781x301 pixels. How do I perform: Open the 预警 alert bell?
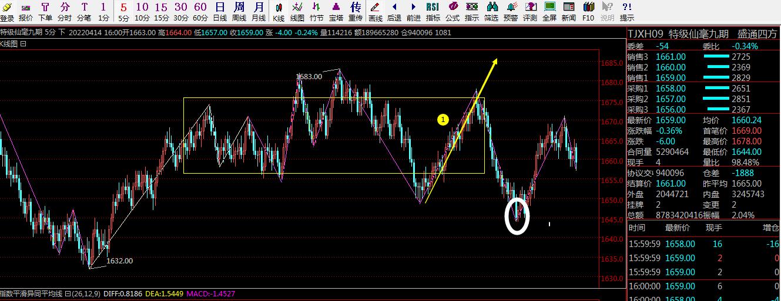[511, 11]
